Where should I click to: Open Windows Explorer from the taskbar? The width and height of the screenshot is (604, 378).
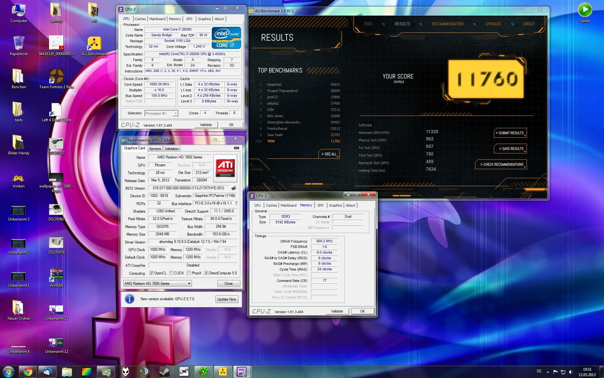point(67,372)
